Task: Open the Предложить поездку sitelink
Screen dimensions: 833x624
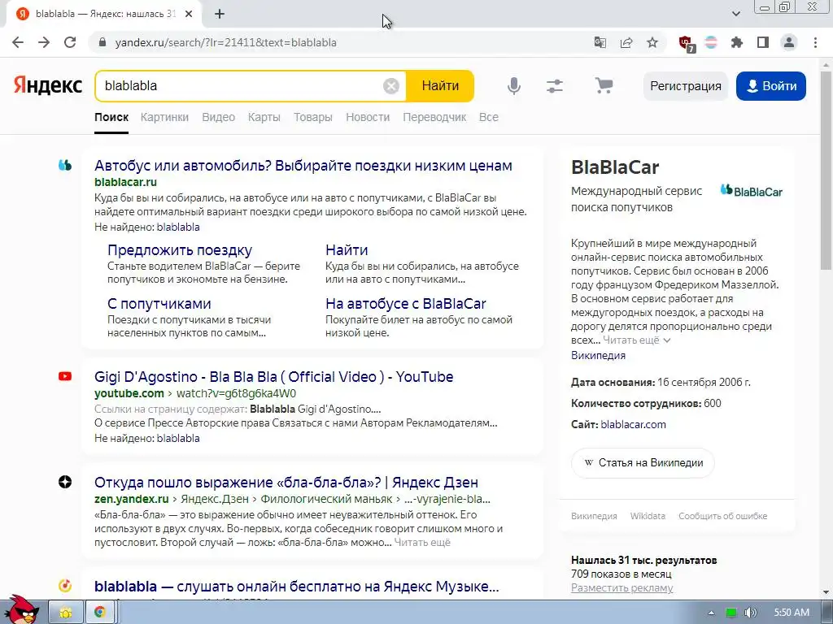Action: (x=180, y=250)
